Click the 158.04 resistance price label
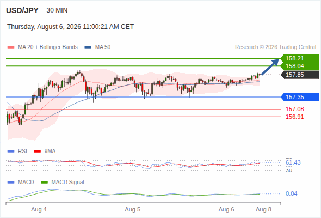This screenshot has height=218, width=321. point(294,66)
